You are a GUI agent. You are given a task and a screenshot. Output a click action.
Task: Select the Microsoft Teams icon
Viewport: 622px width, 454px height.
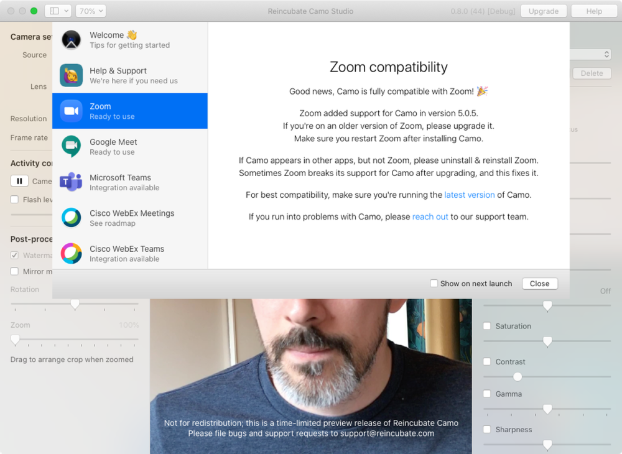tap(71, 182)
